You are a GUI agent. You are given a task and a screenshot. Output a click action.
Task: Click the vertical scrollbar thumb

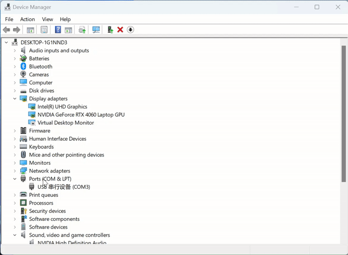pos(344,114)
